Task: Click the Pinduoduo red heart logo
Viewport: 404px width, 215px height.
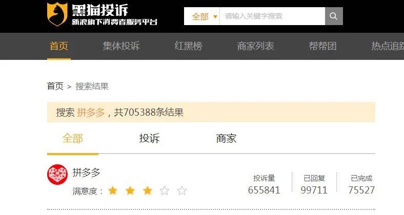Action: (57, 175)
